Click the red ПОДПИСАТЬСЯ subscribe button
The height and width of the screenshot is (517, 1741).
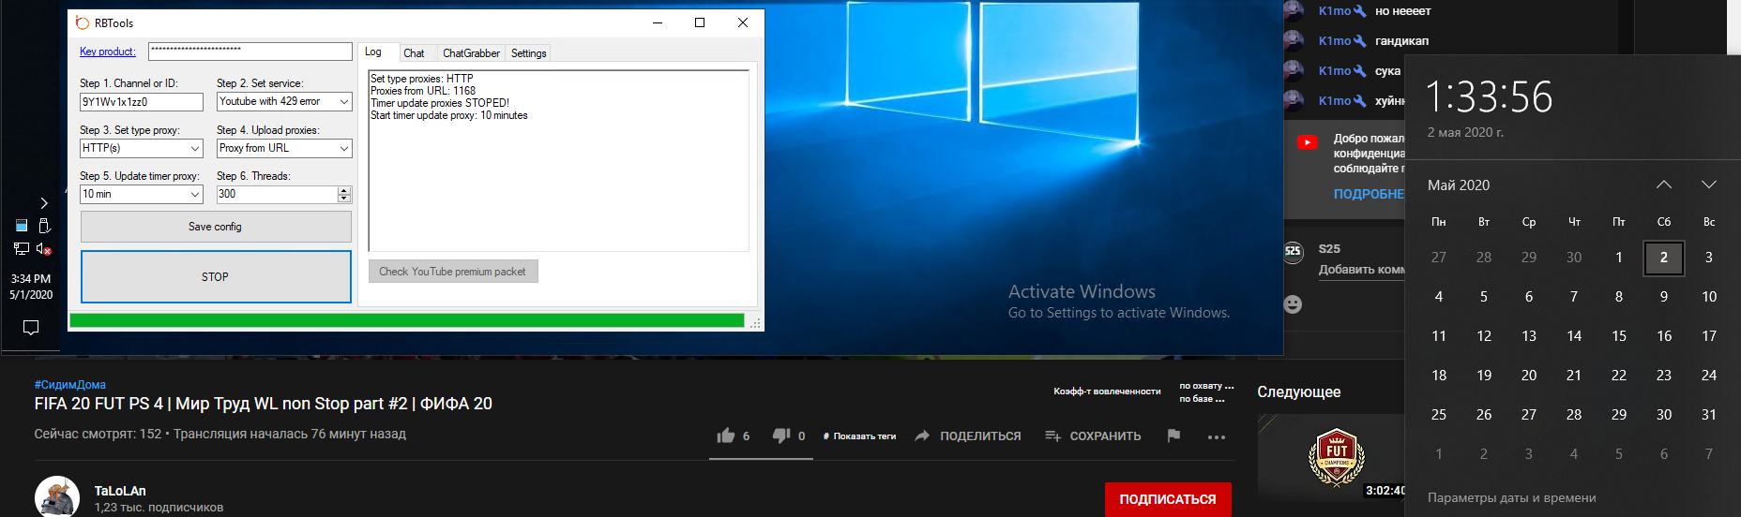(1167, 499)
